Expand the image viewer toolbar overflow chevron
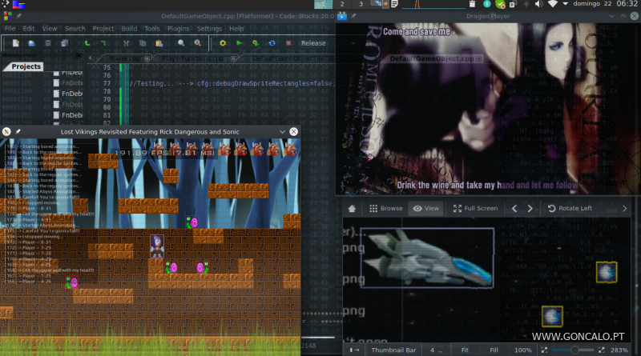This screenshot has width=641, height=356. (x=625, y=208)
